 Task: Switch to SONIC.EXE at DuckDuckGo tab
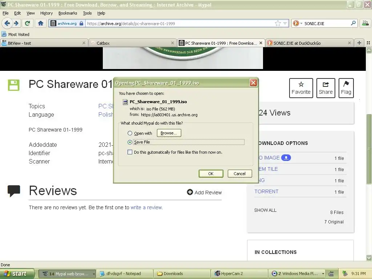point(310,43)
